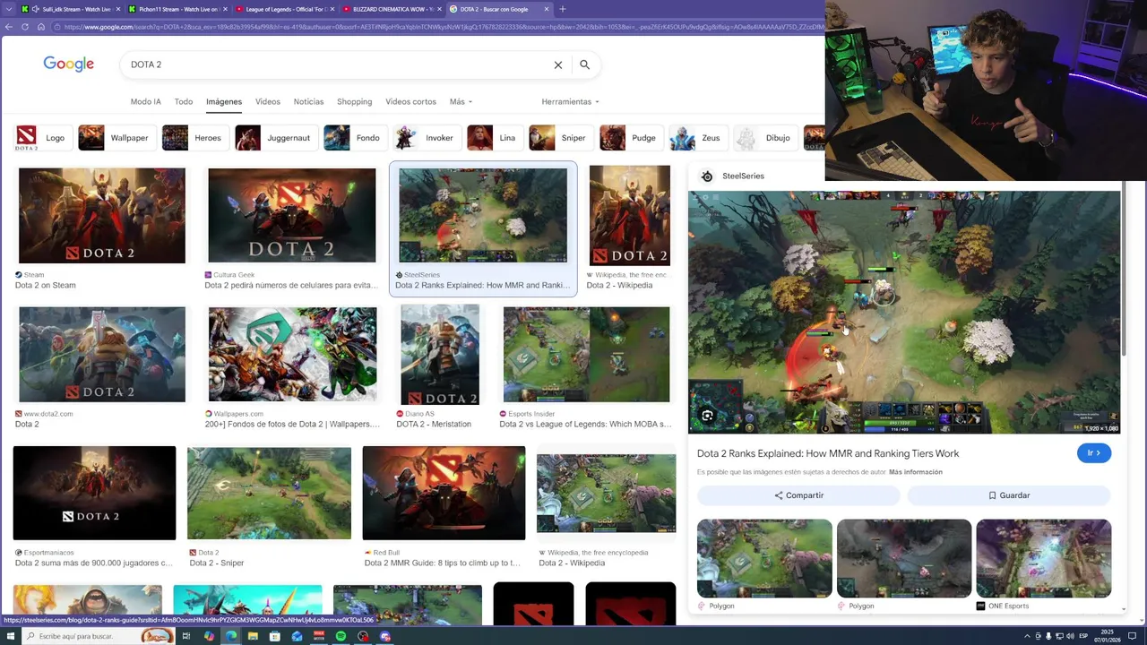Open the Mail app from taskbar
Image resolution: width=1147 pixels, height=645 pixels.
pos(297,636)
